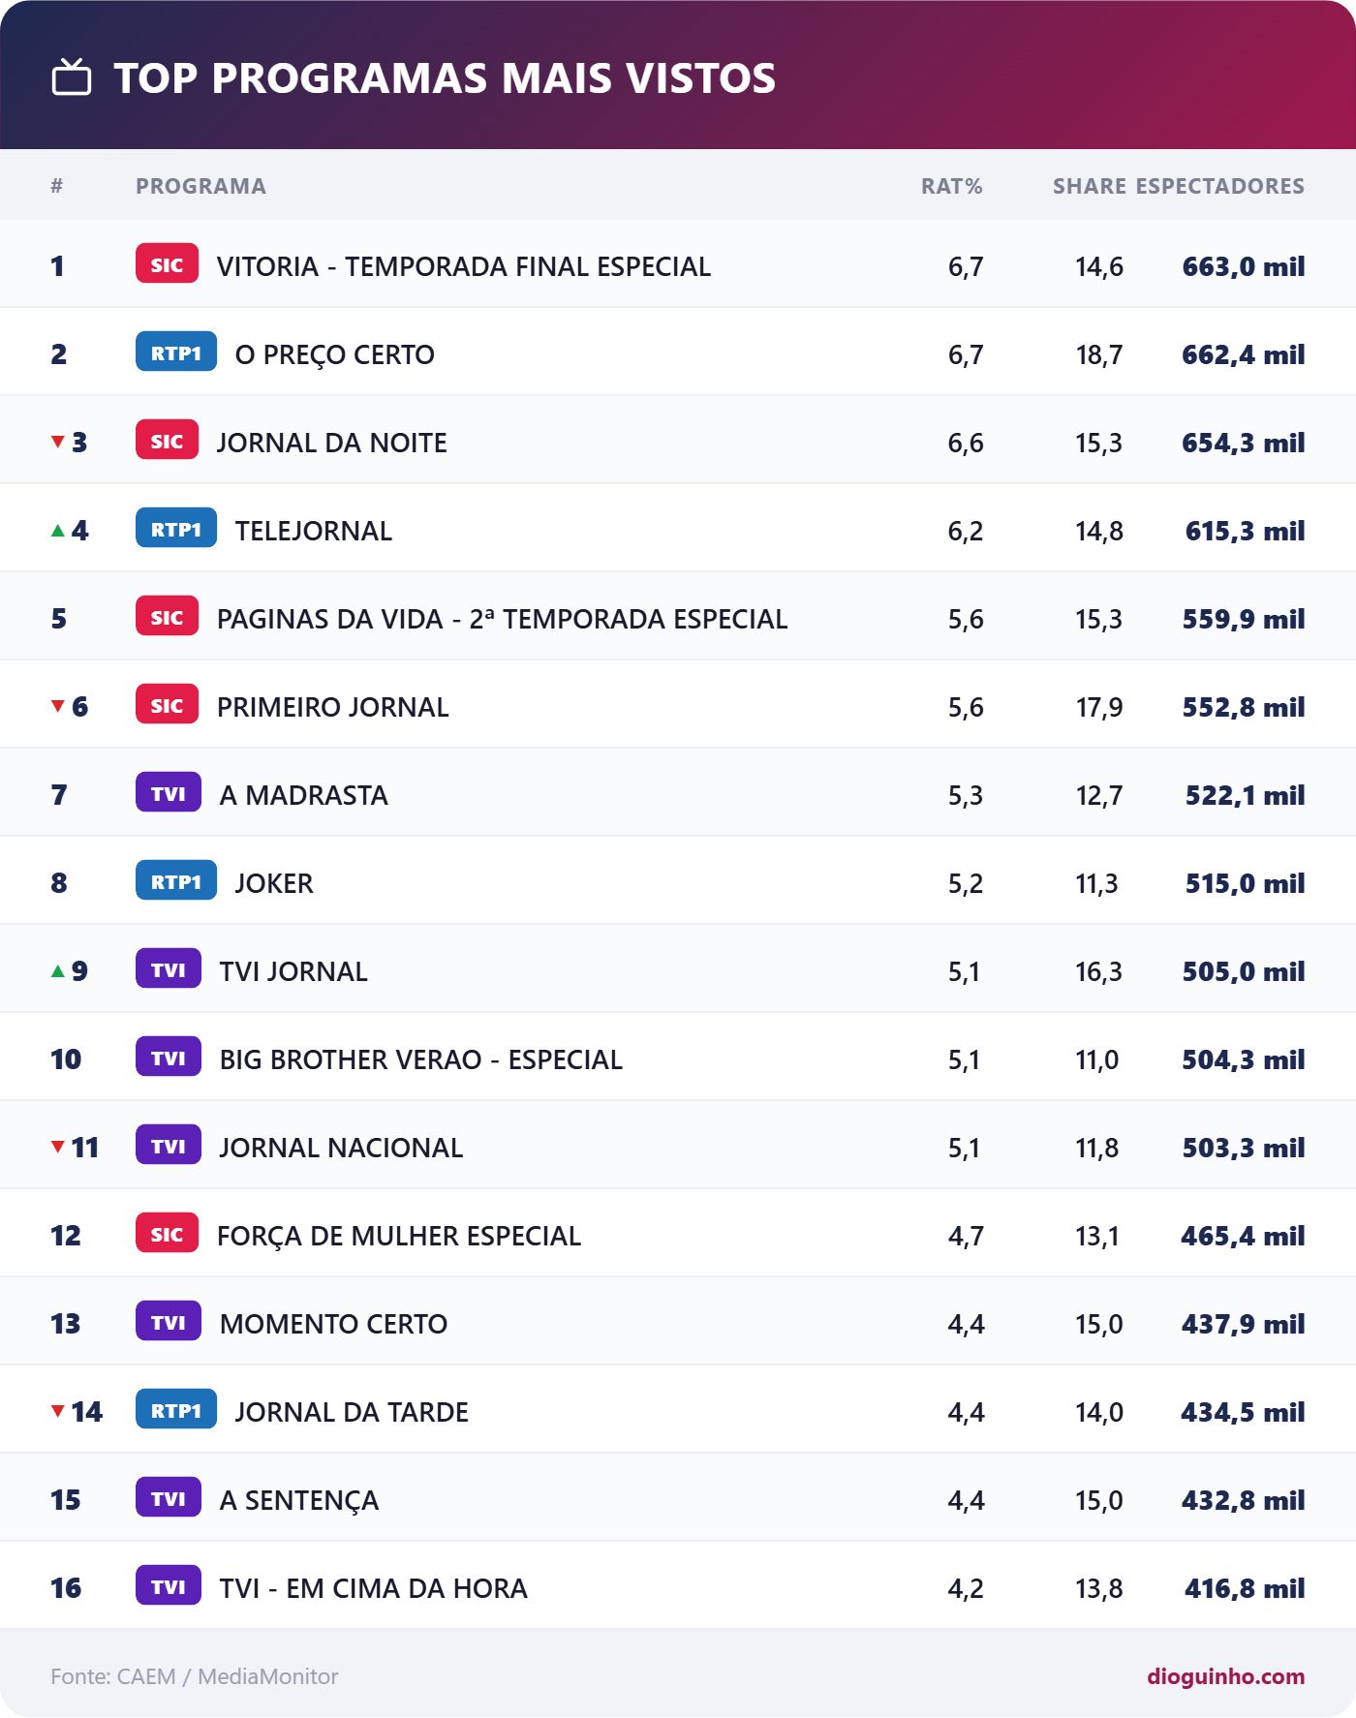Select the PROGRAMA column header
Image resolution: width=1356 pixels, height=1718 pixels.
pyautogui.click(x=200, y=186)
